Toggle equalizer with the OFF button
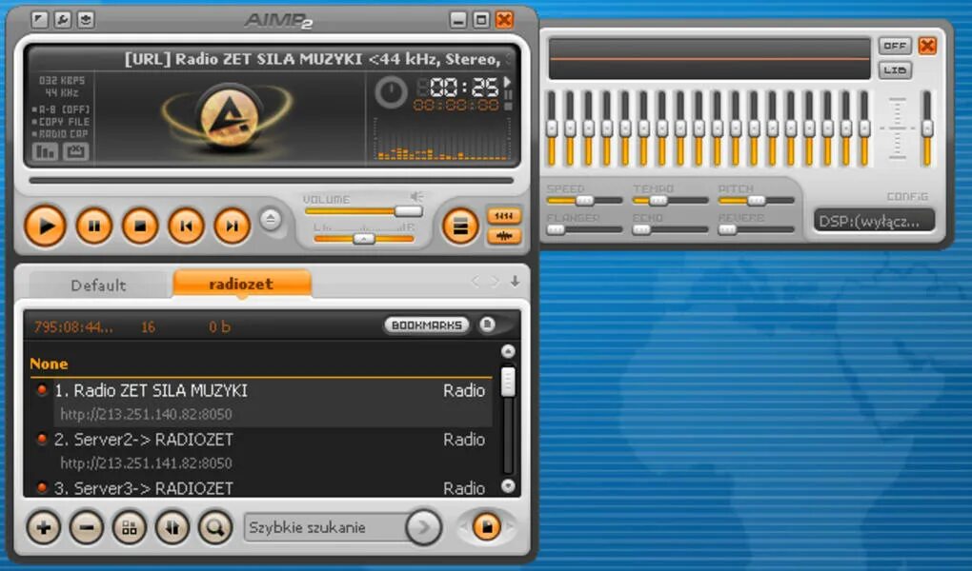The height and width of the screenshot is (571, 972). pyautogui.click(x=895, y=46)
